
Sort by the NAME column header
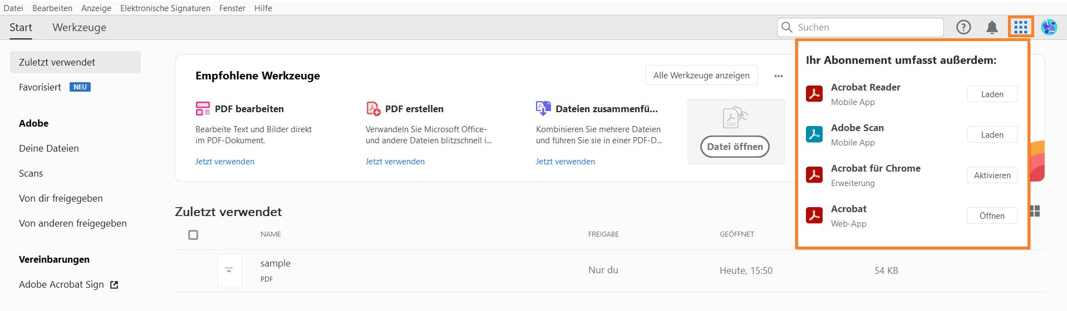tap(271, 234)
